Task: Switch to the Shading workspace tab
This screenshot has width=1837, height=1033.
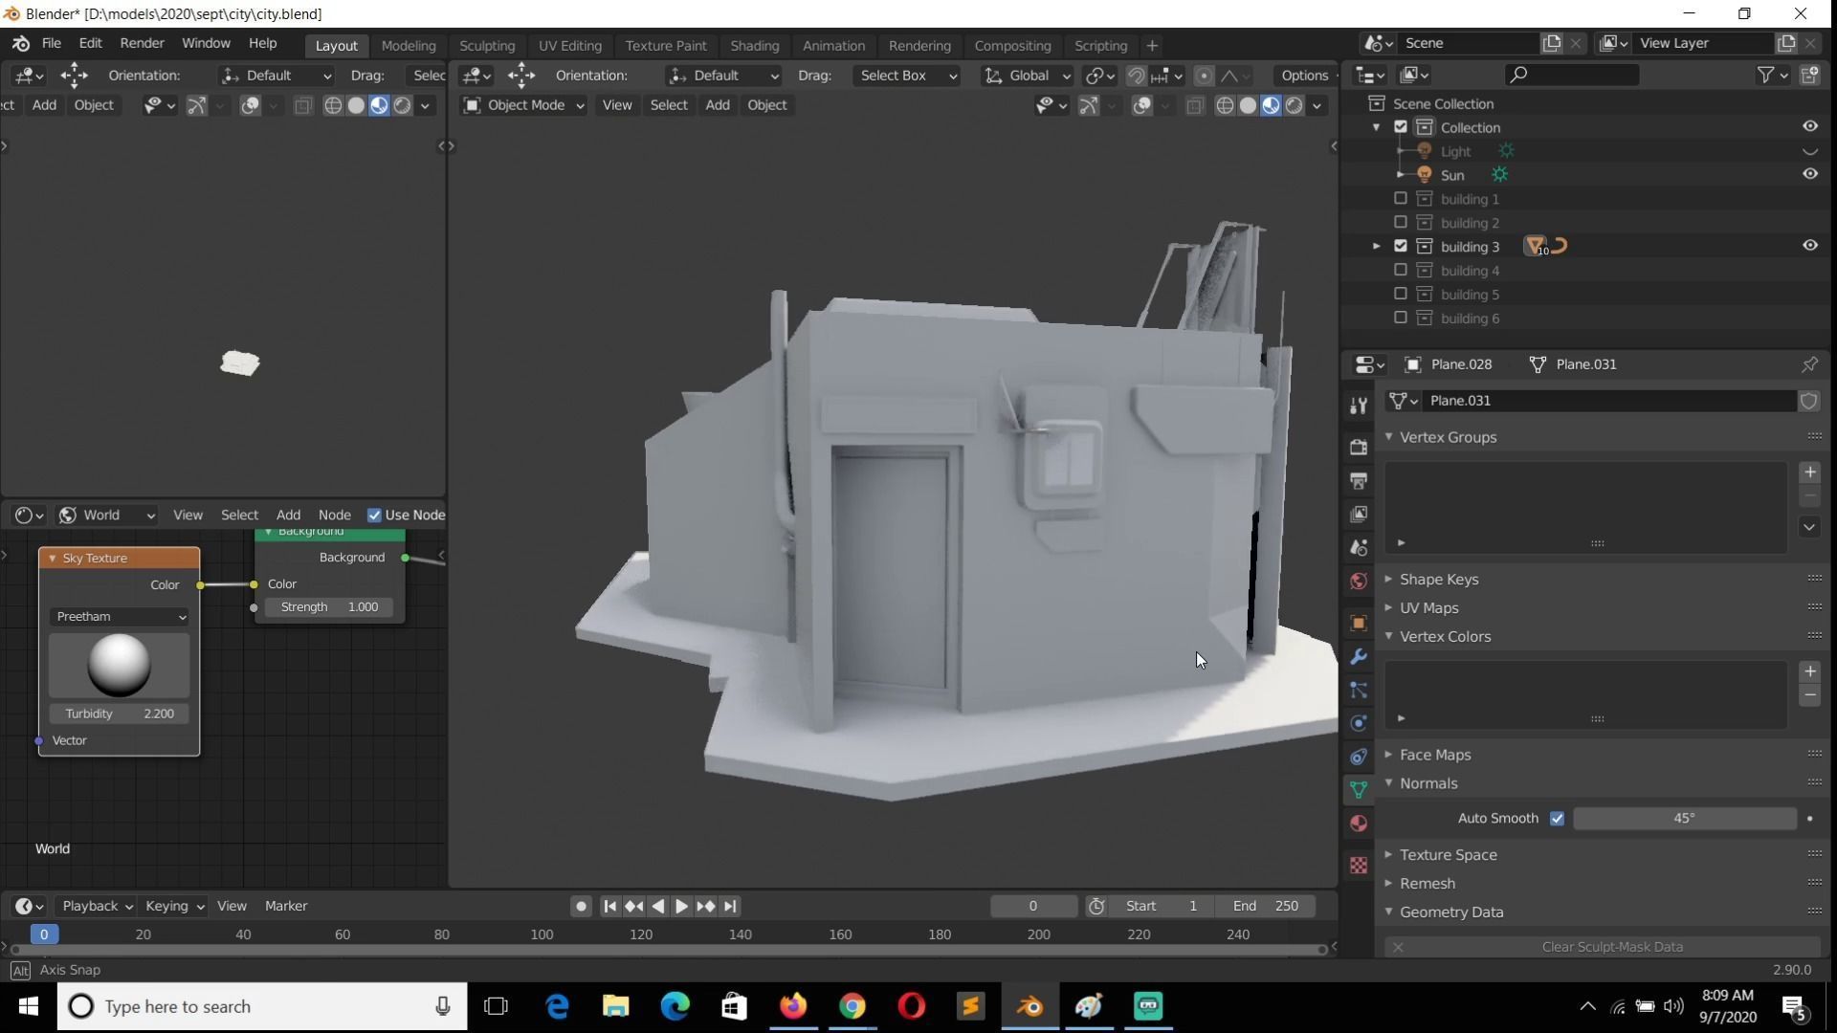Action: pos(754,46)
